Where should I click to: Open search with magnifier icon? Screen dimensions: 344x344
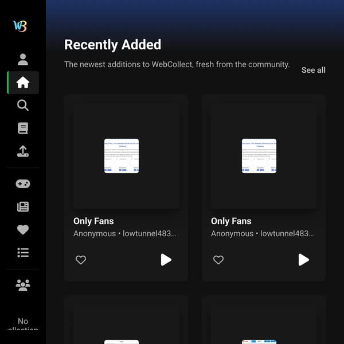tap(23, 105)
